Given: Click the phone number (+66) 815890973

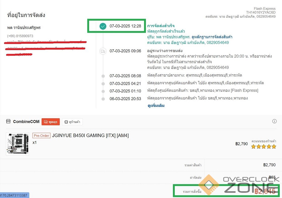Looking at the screenshot, I should [20, 36].
